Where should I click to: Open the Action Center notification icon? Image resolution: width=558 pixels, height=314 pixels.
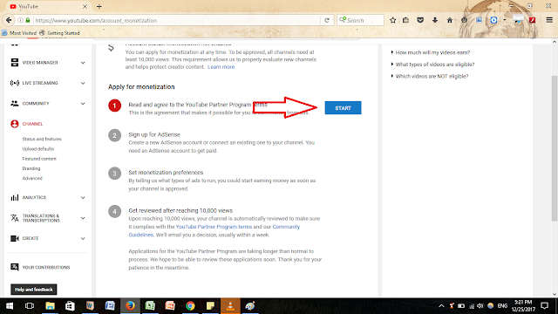click(x=545, y=306)
